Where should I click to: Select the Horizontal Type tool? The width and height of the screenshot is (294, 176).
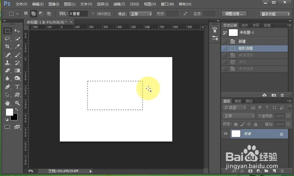17,87
